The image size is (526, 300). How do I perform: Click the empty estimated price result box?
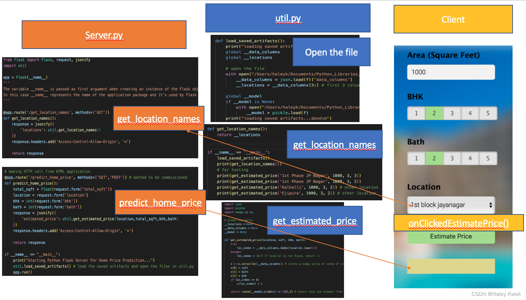coord(451,266)
